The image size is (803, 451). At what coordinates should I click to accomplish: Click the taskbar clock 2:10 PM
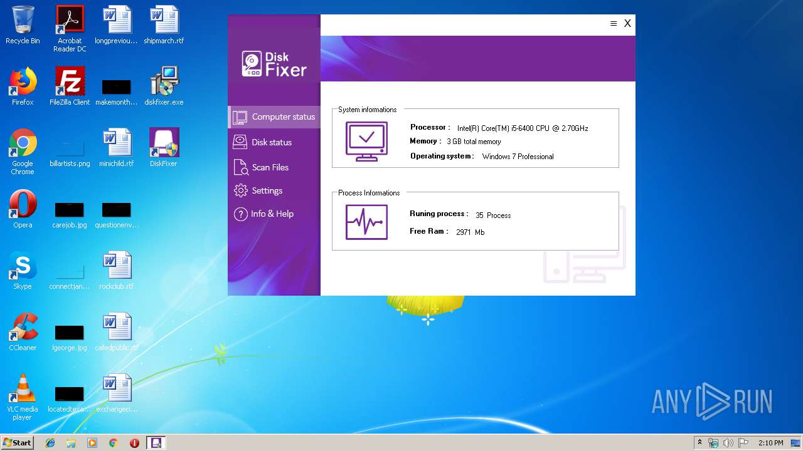pyautogui.click(x=771, y=443)
